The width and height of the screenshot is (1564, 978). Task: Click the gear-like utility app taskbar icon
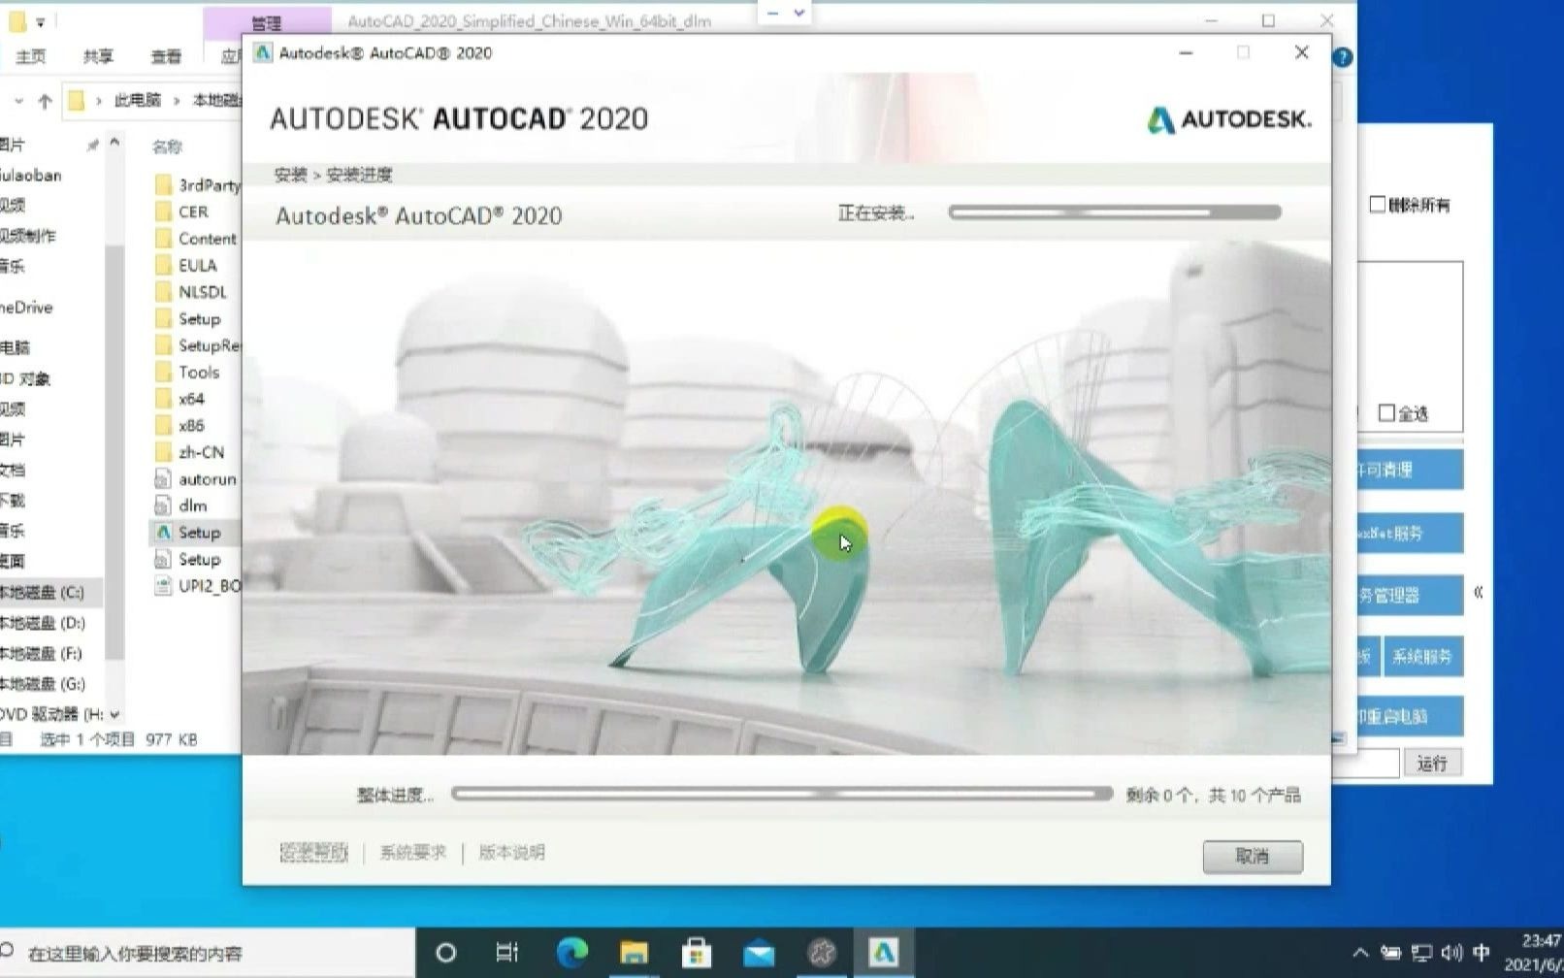(x=822, y=953)
